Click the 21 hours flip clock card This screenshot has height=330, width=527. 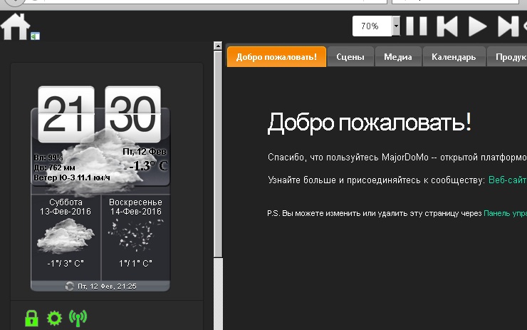pos(66,114)
